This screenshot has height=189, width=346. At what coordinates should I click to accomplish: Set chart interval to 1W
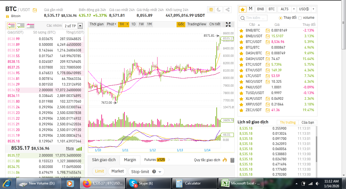[x=141, y=24]
